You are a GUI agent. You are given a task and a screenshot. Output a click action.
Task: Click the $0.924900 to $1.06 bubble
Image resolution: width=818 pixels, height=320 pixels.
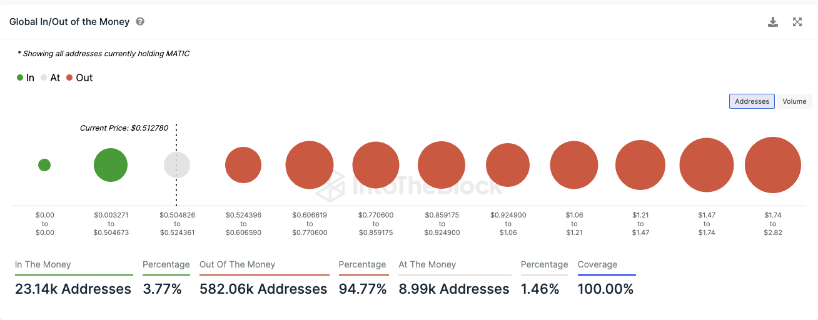pos(508,165)
